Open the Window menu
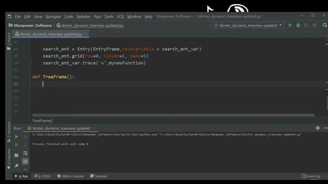328x184 pixels. (134, 17)
